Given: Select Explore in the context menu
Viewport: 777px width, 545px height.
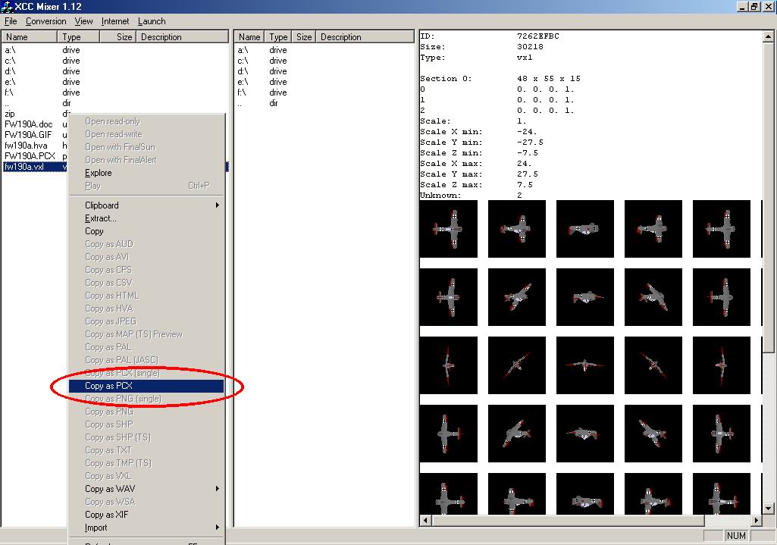Looking at the screenshot, I should (146, 173).
